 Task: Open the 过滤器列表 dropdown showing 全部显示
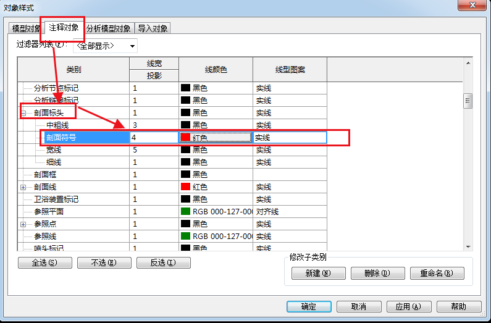tap(105, 46)
